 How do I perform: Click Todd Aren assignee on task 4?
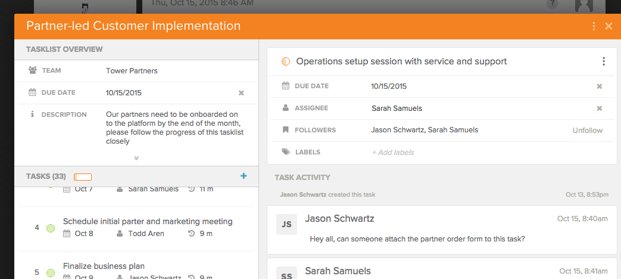146,234
